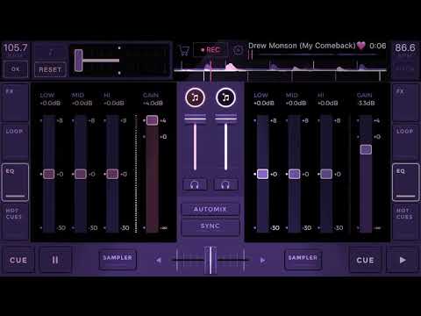Nudge crossfader with the left arrow
The height and width of the screenshot is (316, 421).
159,260
